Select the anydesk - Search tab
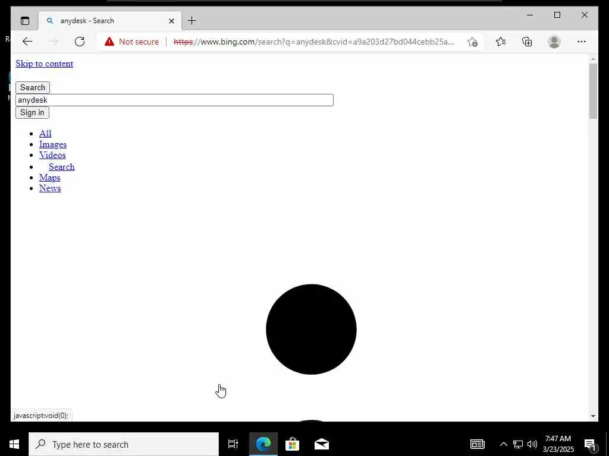The image size is (609, 456). [110, 21]
